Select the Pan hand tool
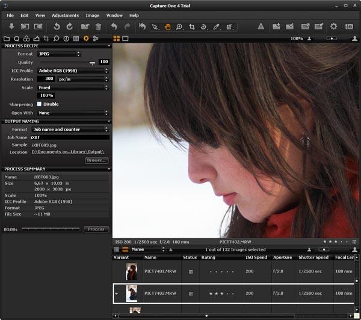 point(168,27)
